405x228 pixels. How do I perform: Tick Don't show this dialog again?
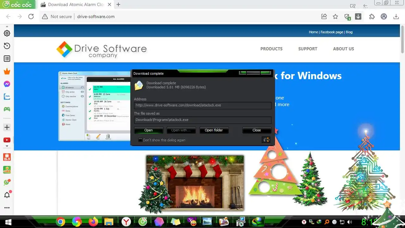click(140, 140)
